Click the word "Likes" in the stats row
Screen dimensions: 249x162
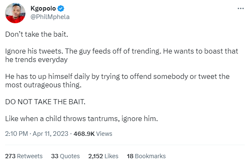111,156
